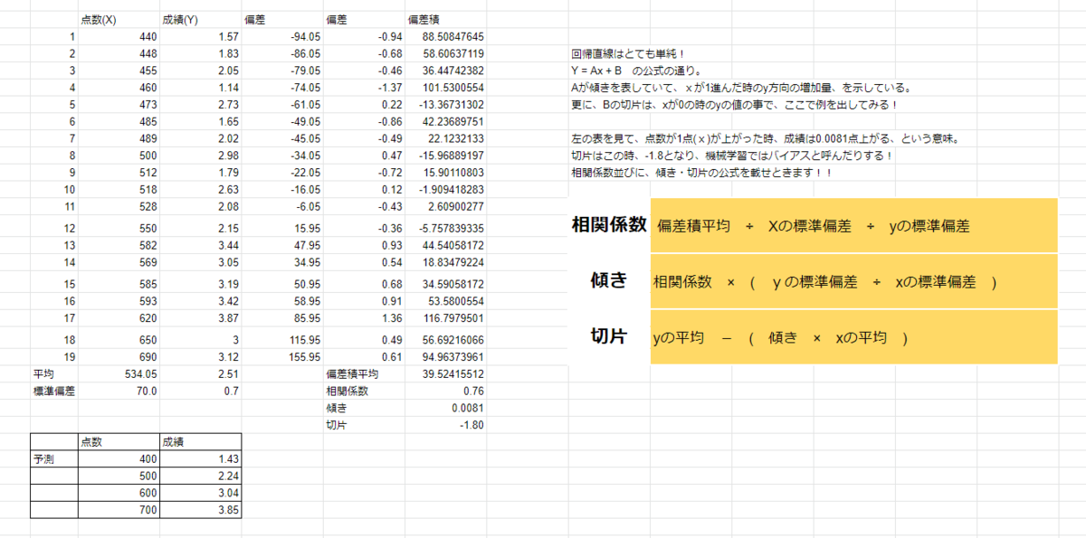Select the predicted grade cell 1.43
This screenshot has height=538, width=1086.
pos(200,459)
